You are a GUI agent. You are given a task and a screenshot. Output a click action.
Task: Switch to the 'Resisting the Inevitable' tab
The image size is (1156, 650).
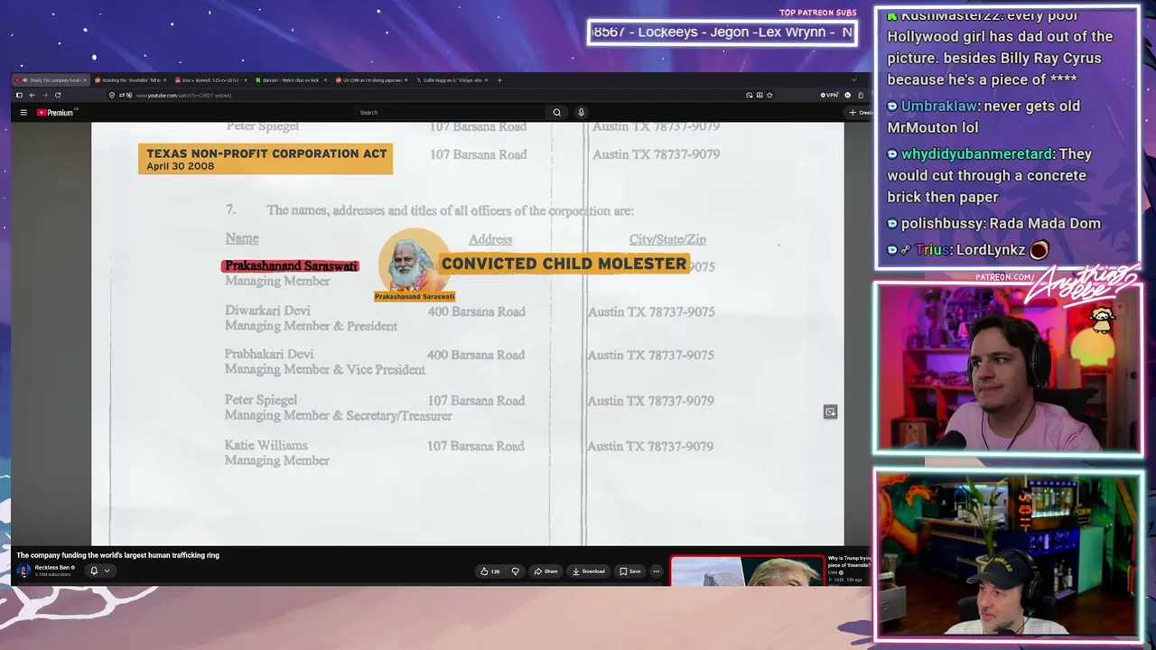coord(129,80)
